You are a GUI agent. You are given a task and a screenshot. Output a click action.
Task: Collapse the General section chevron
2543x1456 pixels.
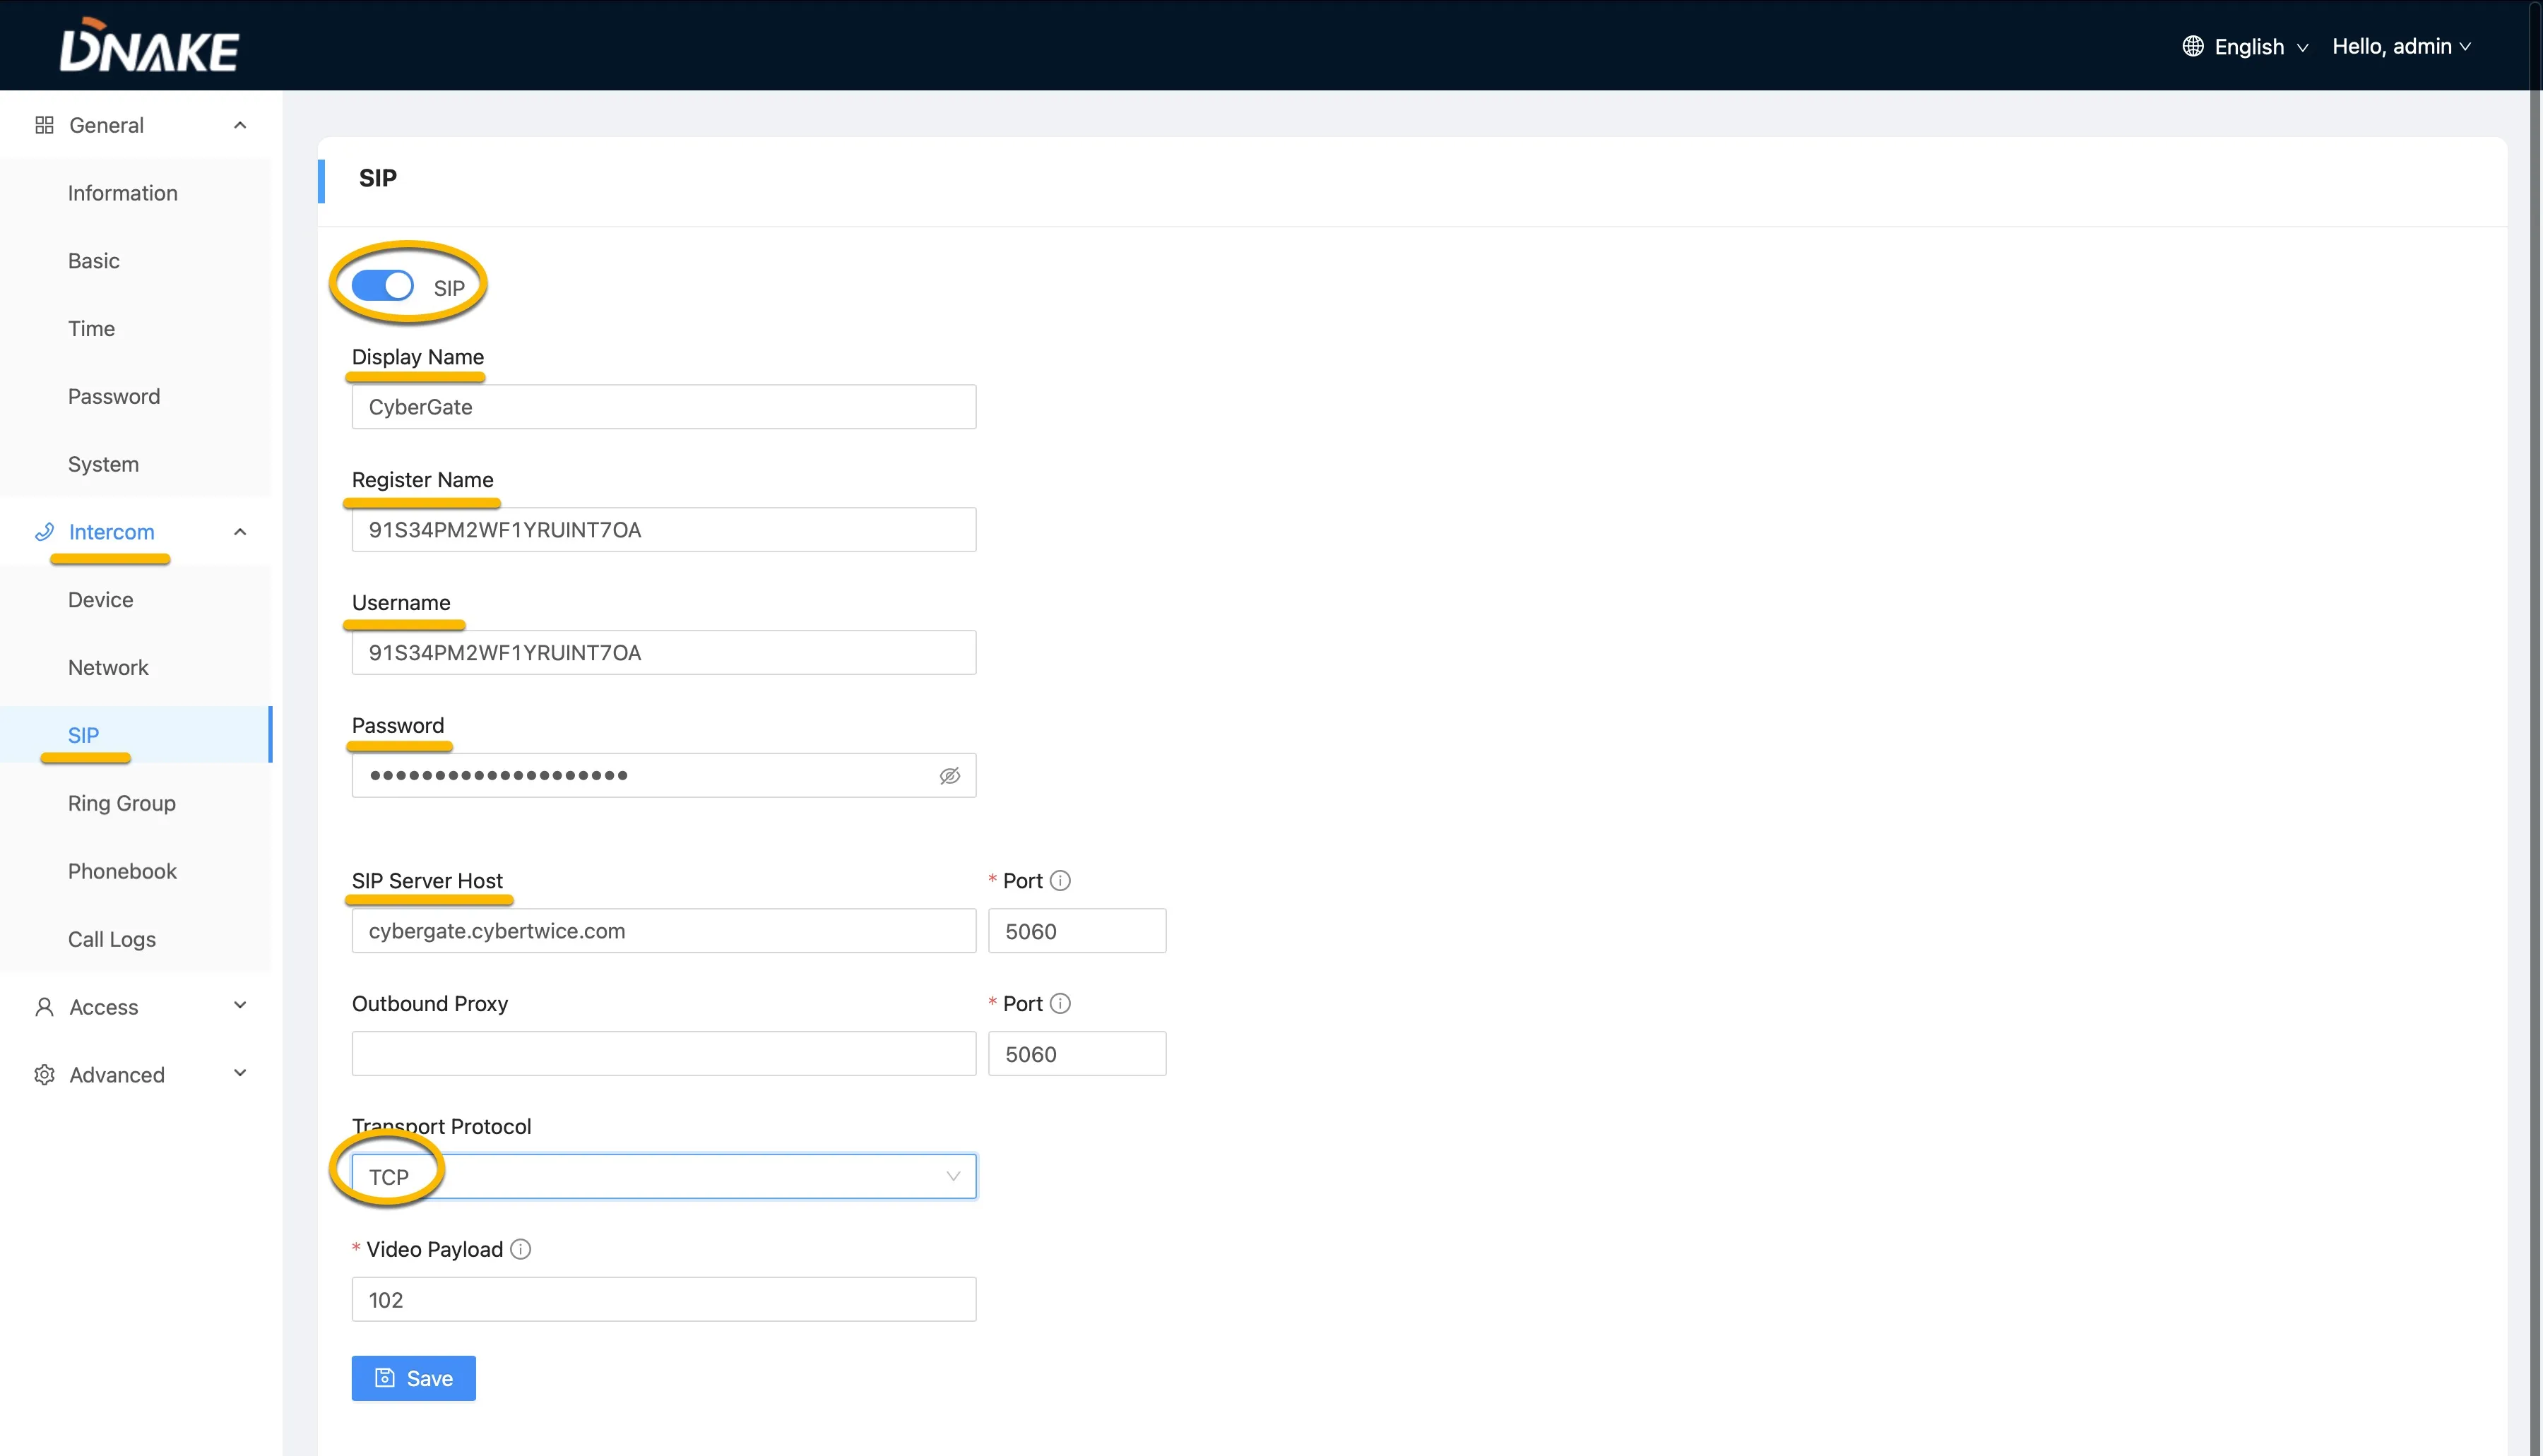coord(240,125)
